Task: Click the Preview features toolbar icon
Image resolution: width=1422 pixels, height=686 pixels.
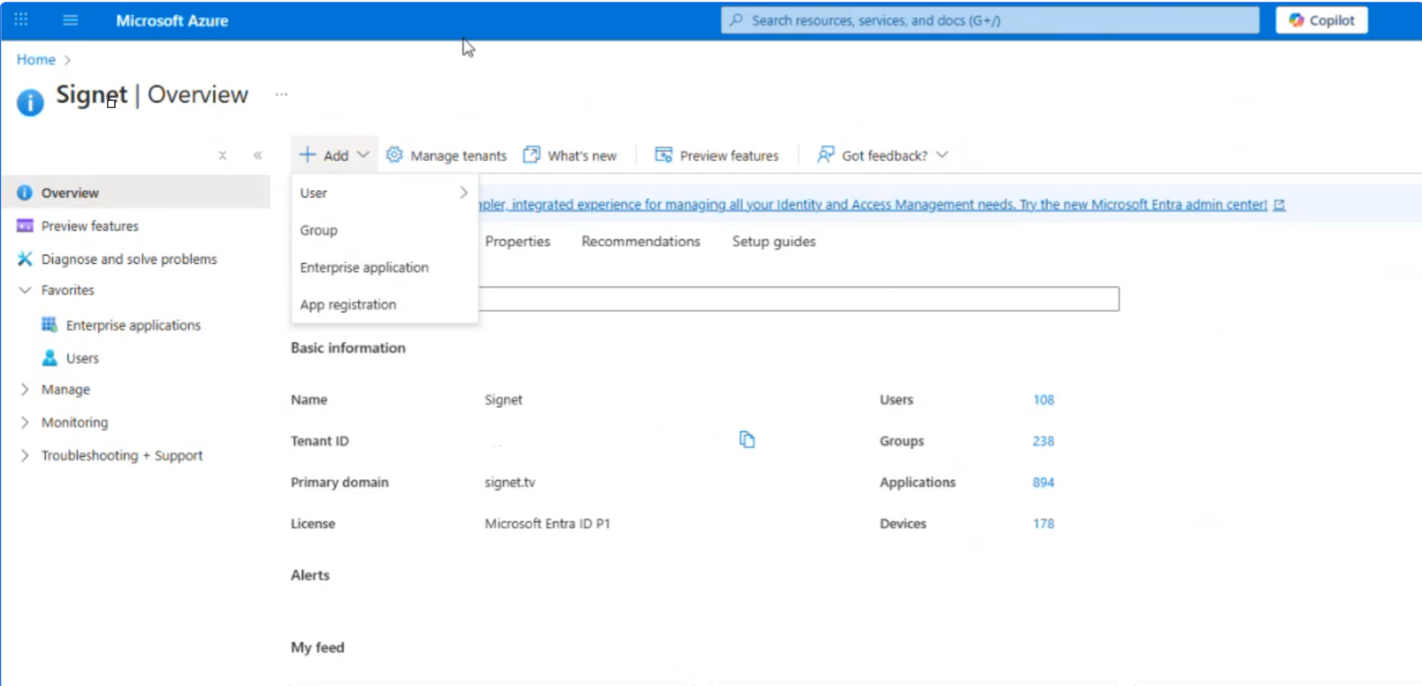Action: (x=663, y=155)
